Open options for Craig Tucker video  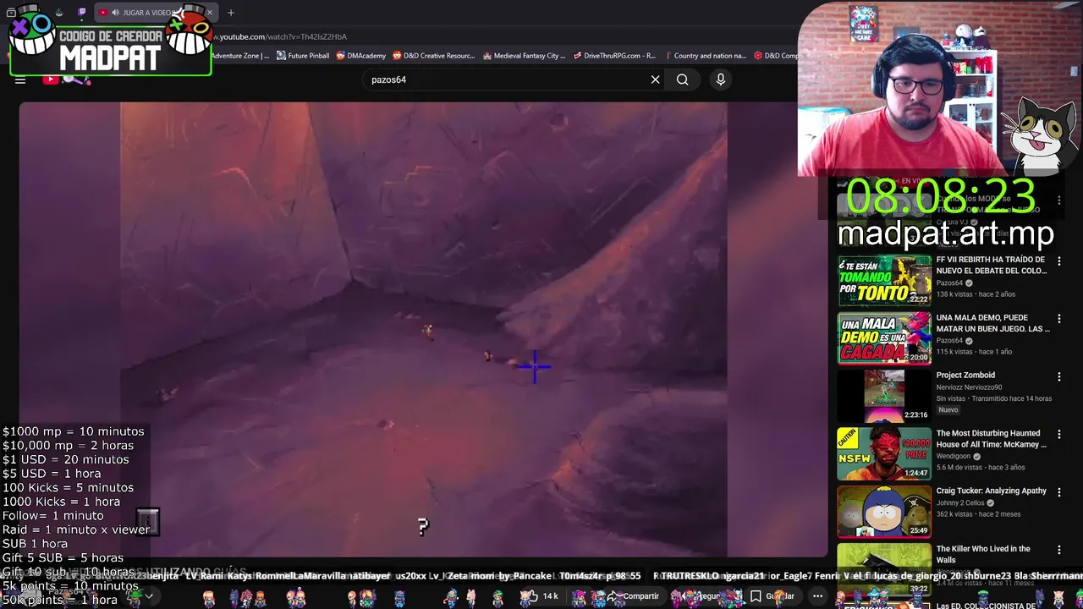click(x=1058, y=492)
